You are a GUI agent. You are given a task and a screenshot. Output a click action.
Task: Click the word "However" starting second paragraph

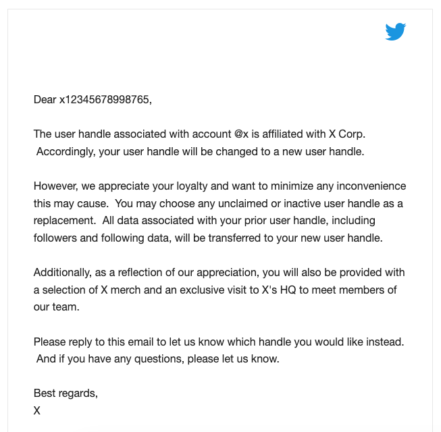[x=55, y=186]
